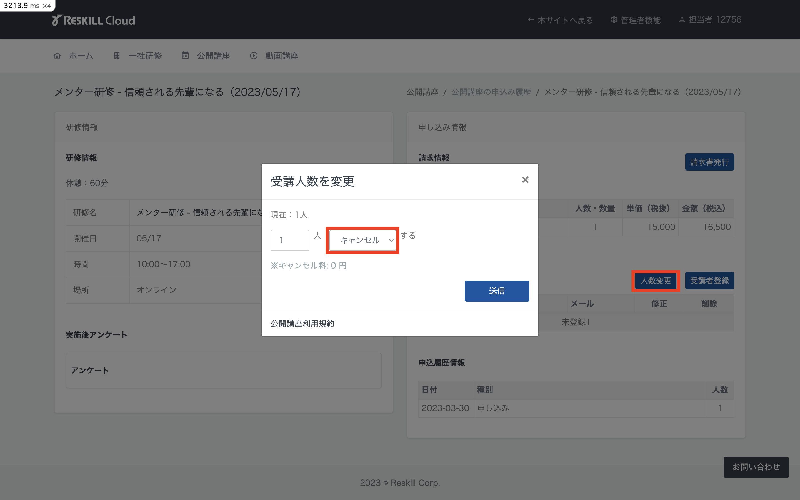Open 公開講座 via the calendar icon

(186, 56)
